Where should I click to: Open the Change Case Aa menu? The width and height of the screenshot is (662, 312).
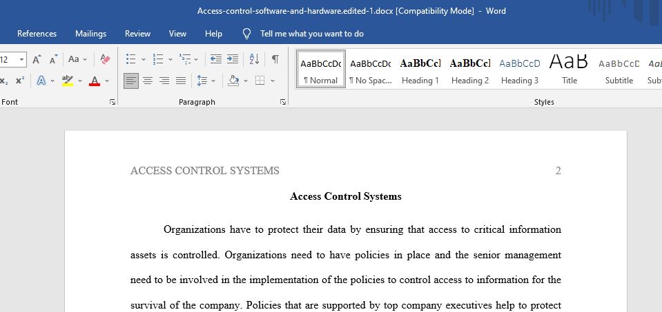pyautogui.click(x=78, y=59)
